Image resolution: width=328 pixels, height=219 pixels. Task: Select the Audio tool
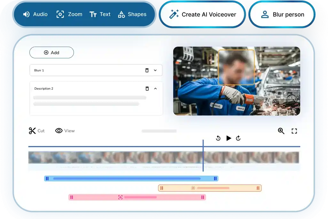[34, 14]
